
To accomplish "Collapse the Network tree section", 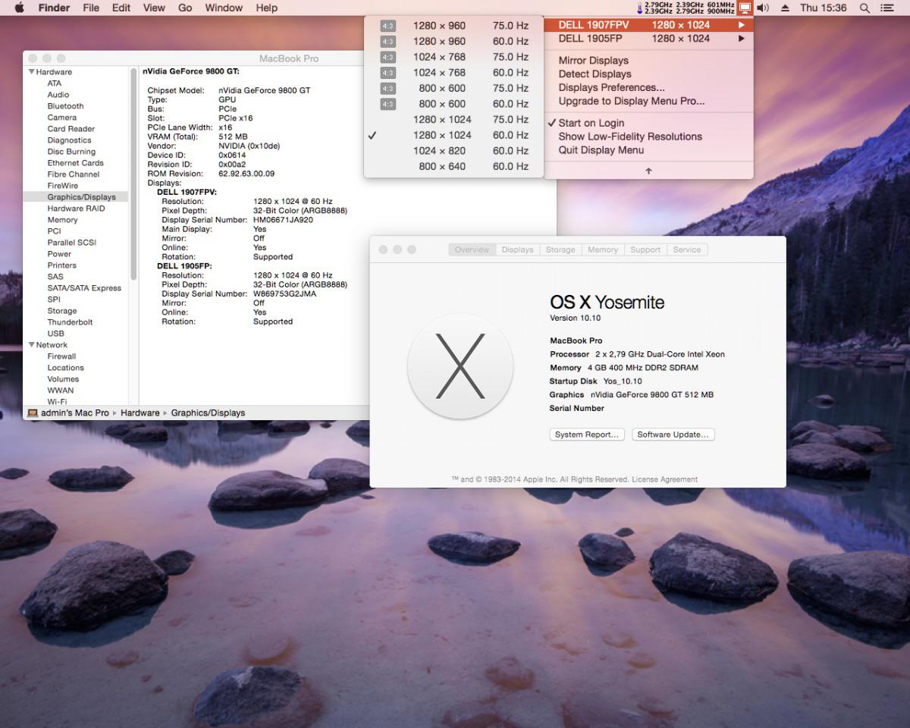I will [32, 345].
